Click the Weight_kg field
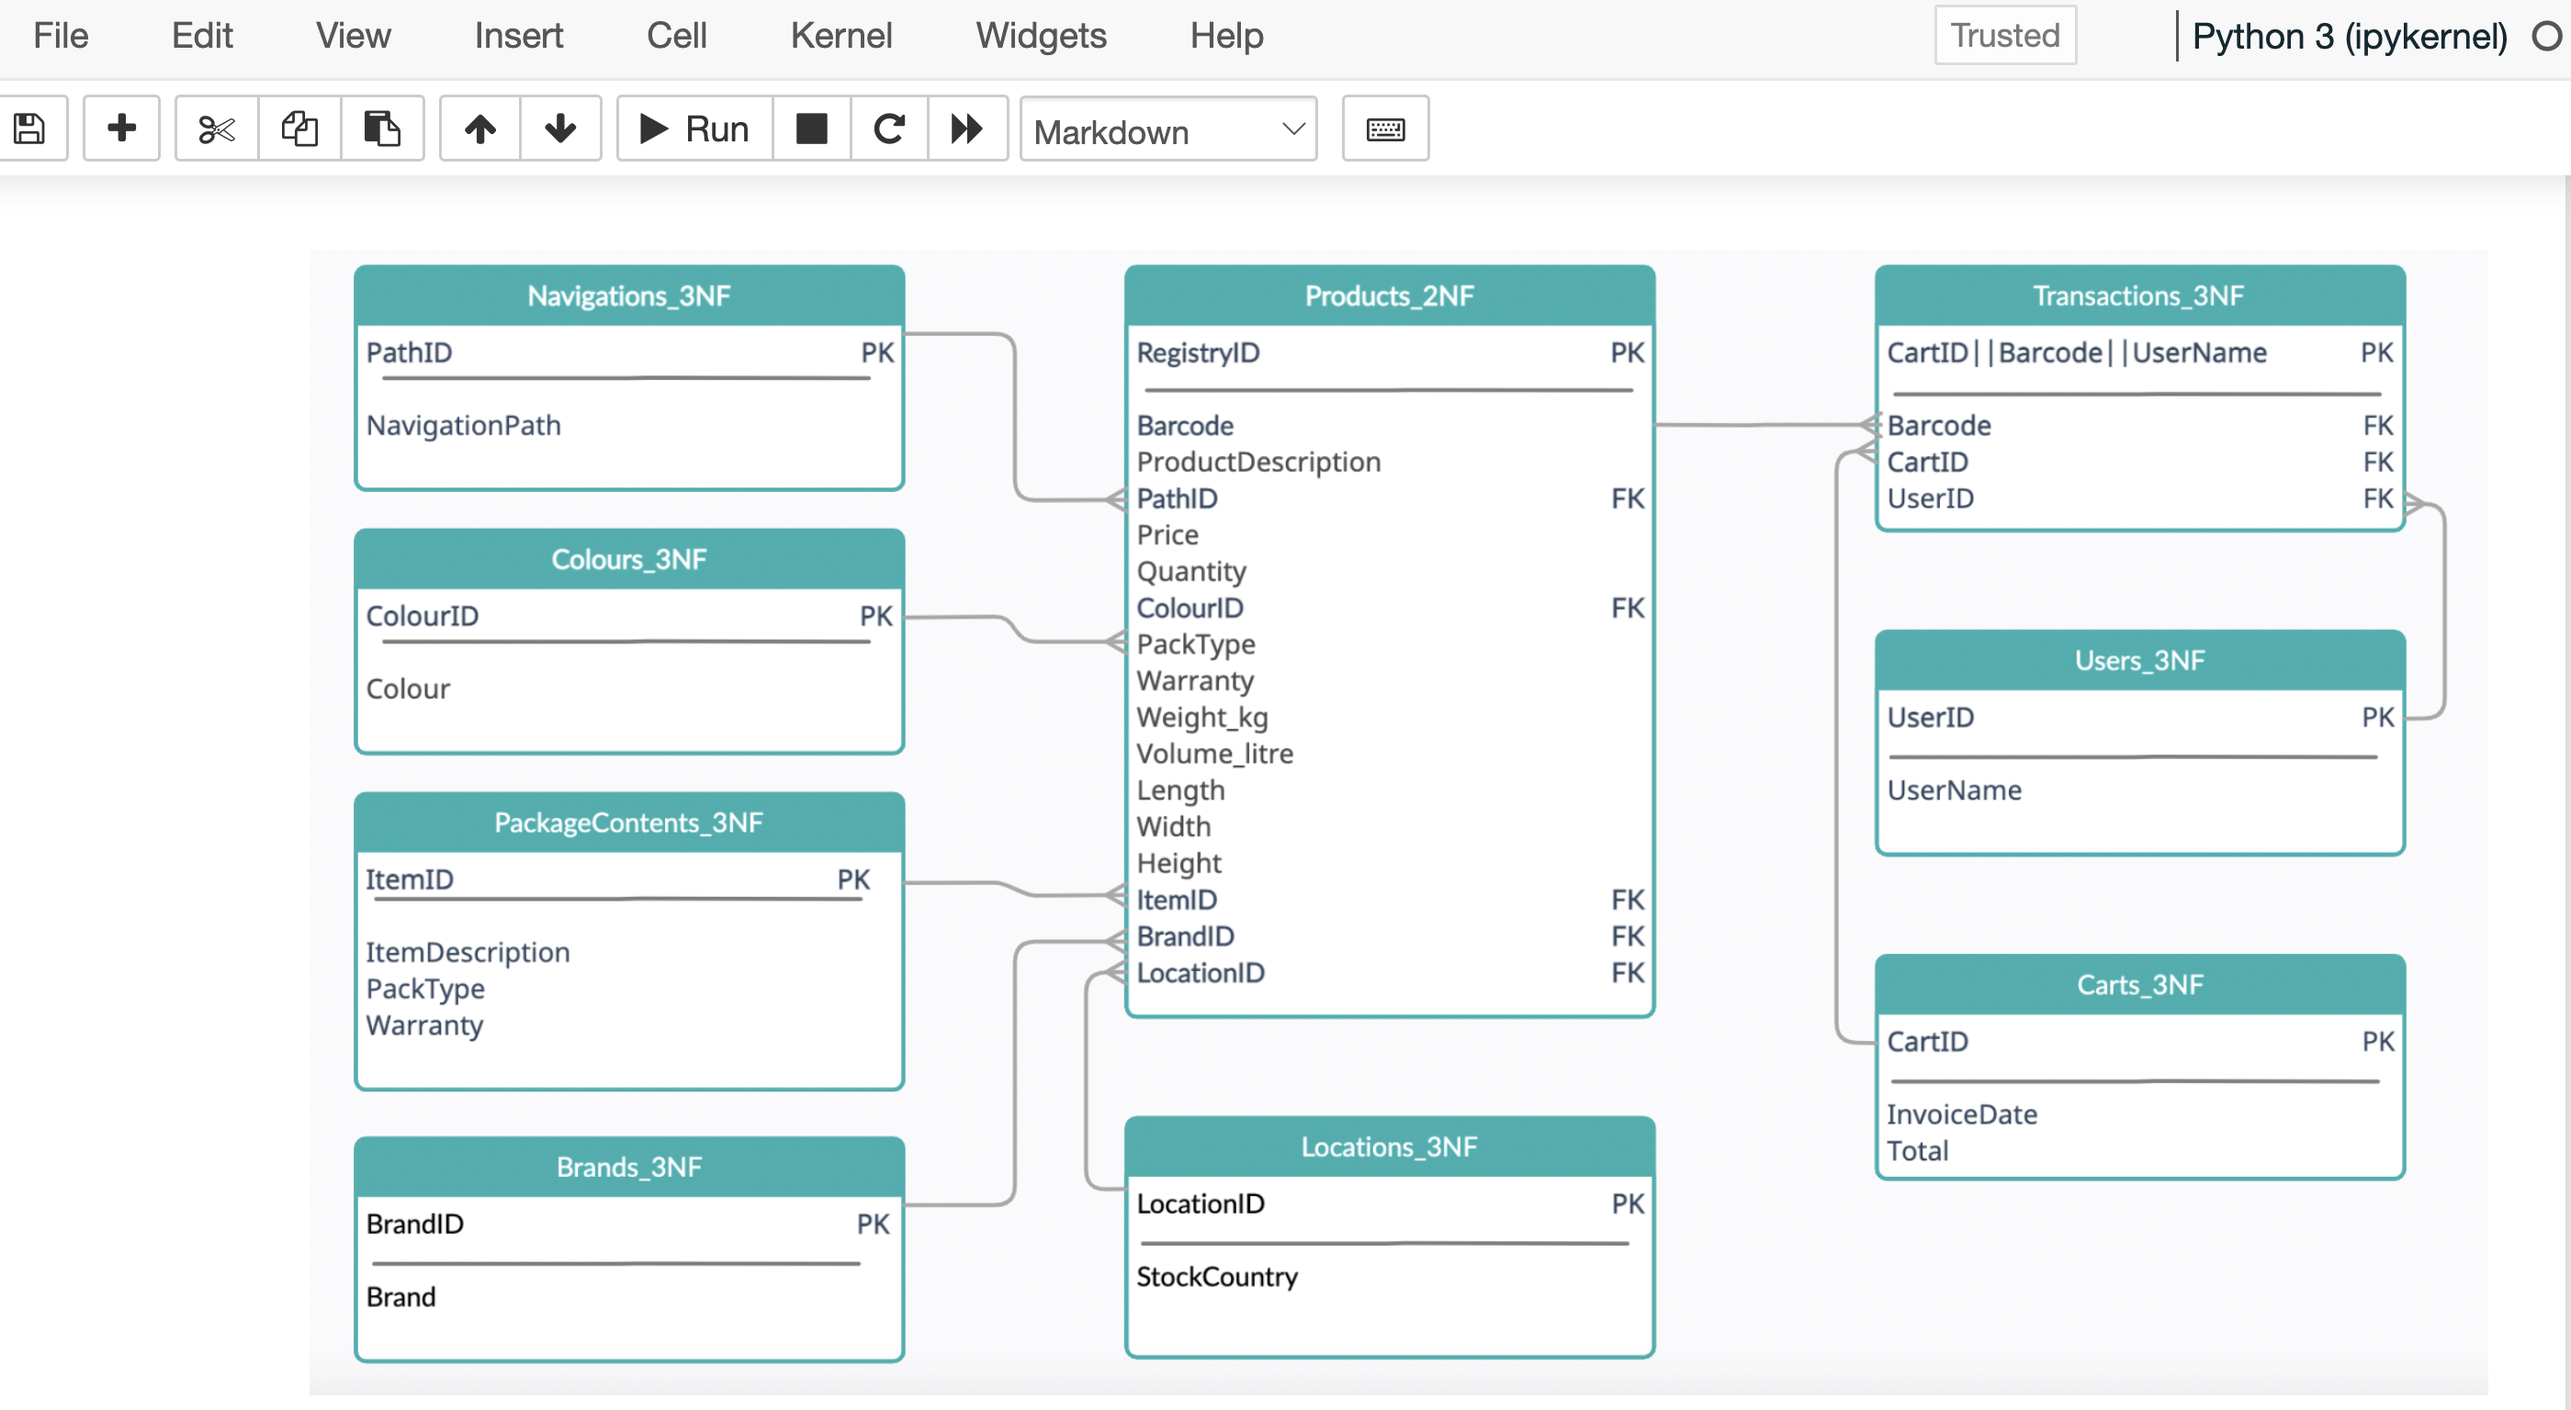This screenshot has height=1410, width=2571. coord(1201,718)
